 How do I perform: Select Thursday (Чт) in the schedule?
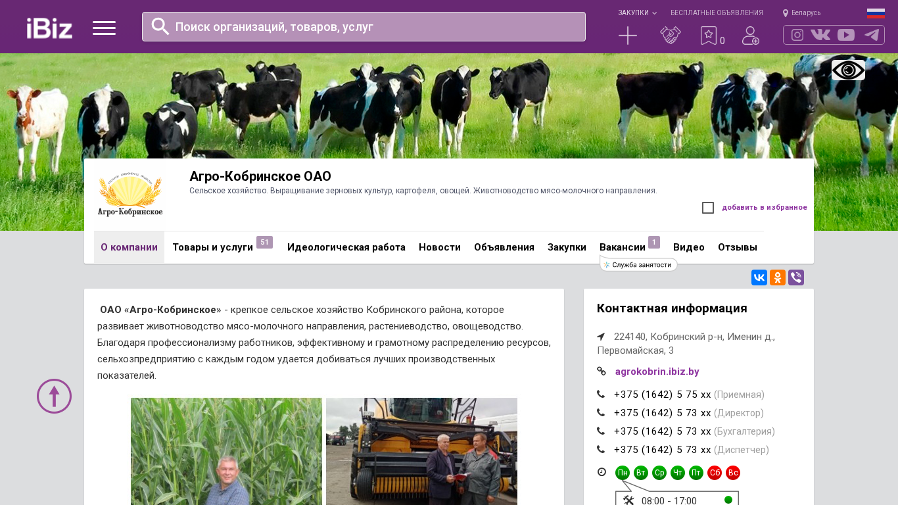click(678, 473)
